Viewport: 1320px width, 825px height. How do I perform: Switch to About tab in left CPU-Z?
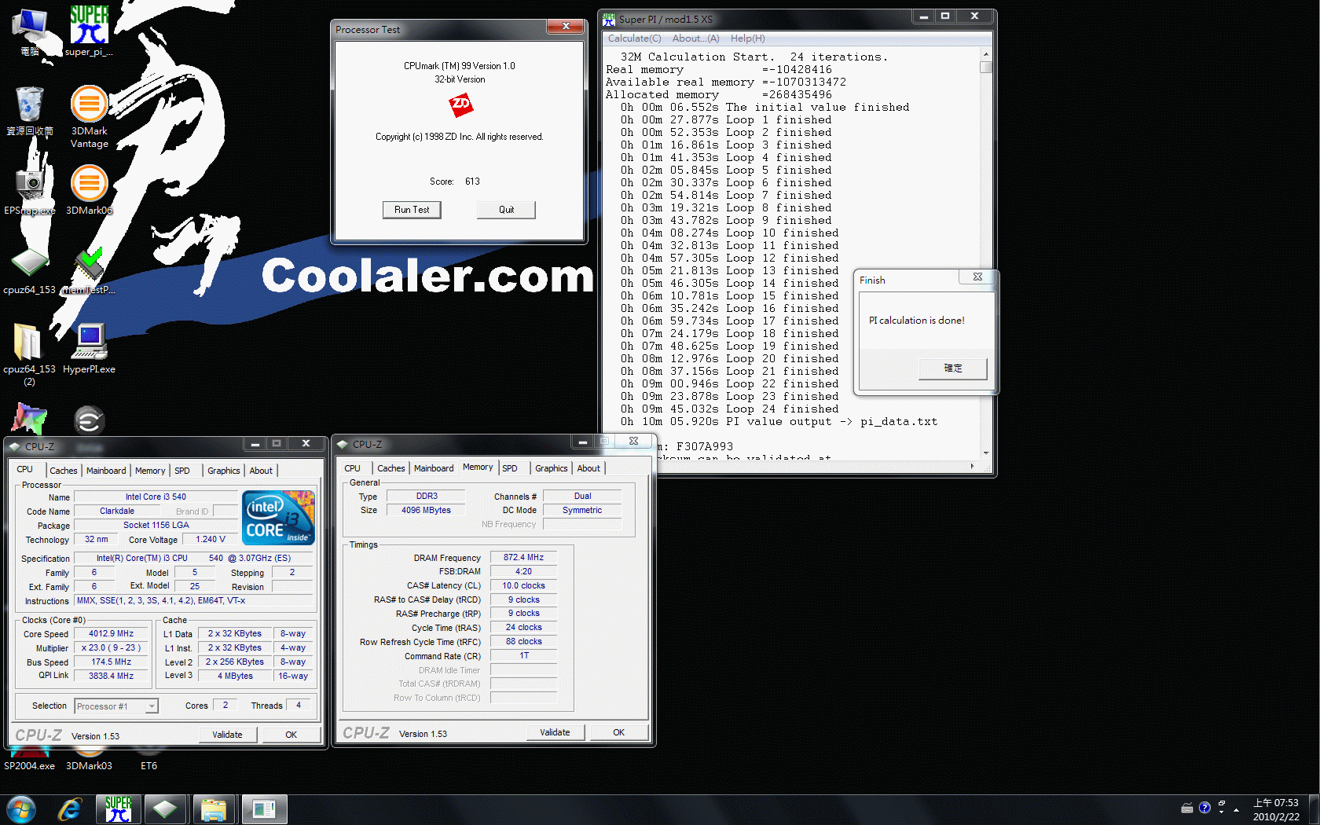[x=261, y=471]
